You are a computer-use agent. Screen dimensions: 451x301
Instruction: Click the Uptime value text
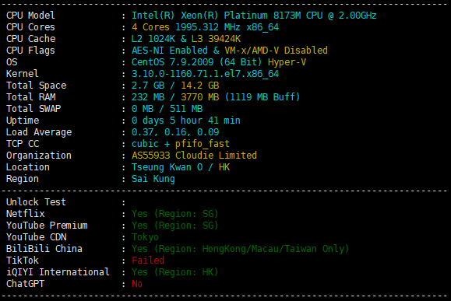[x=186, y=121]
